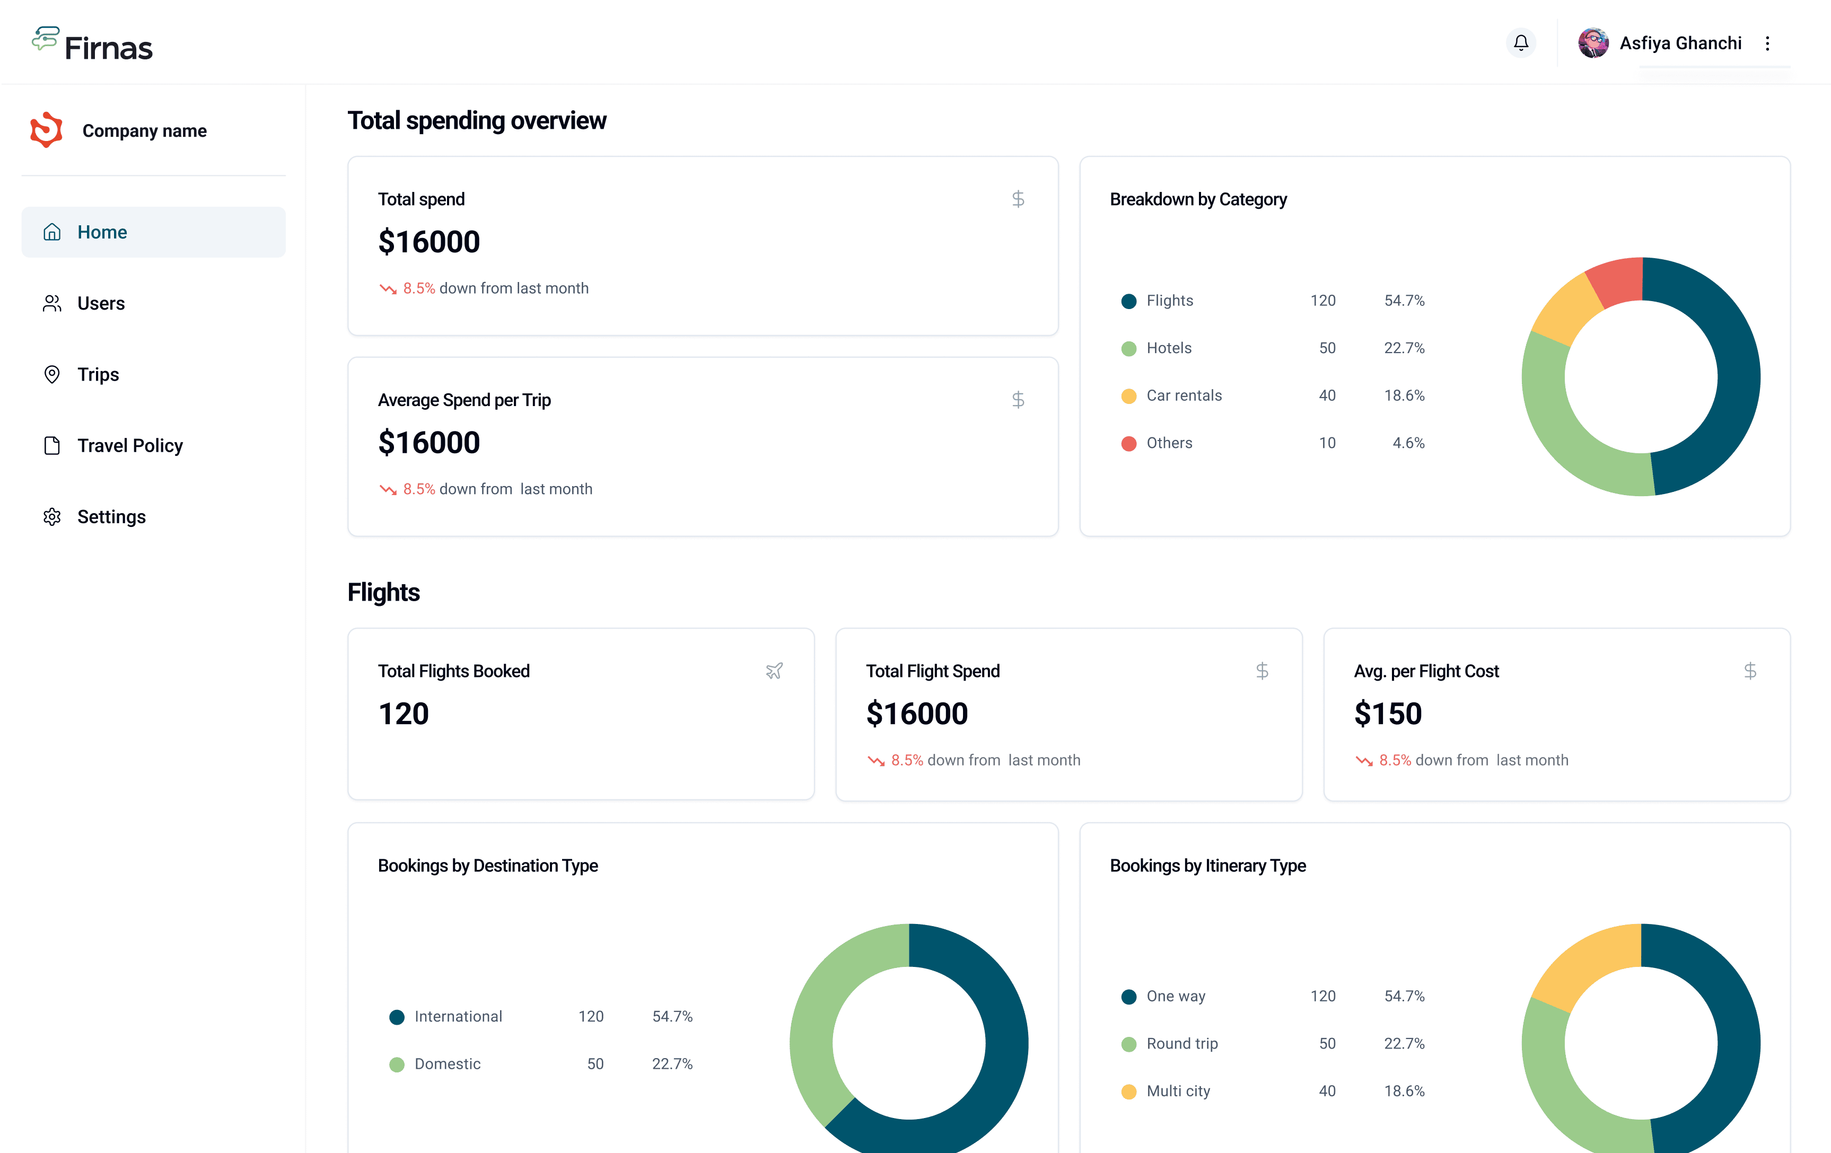Click the Hotels legend color dot

click(1128, 348)
